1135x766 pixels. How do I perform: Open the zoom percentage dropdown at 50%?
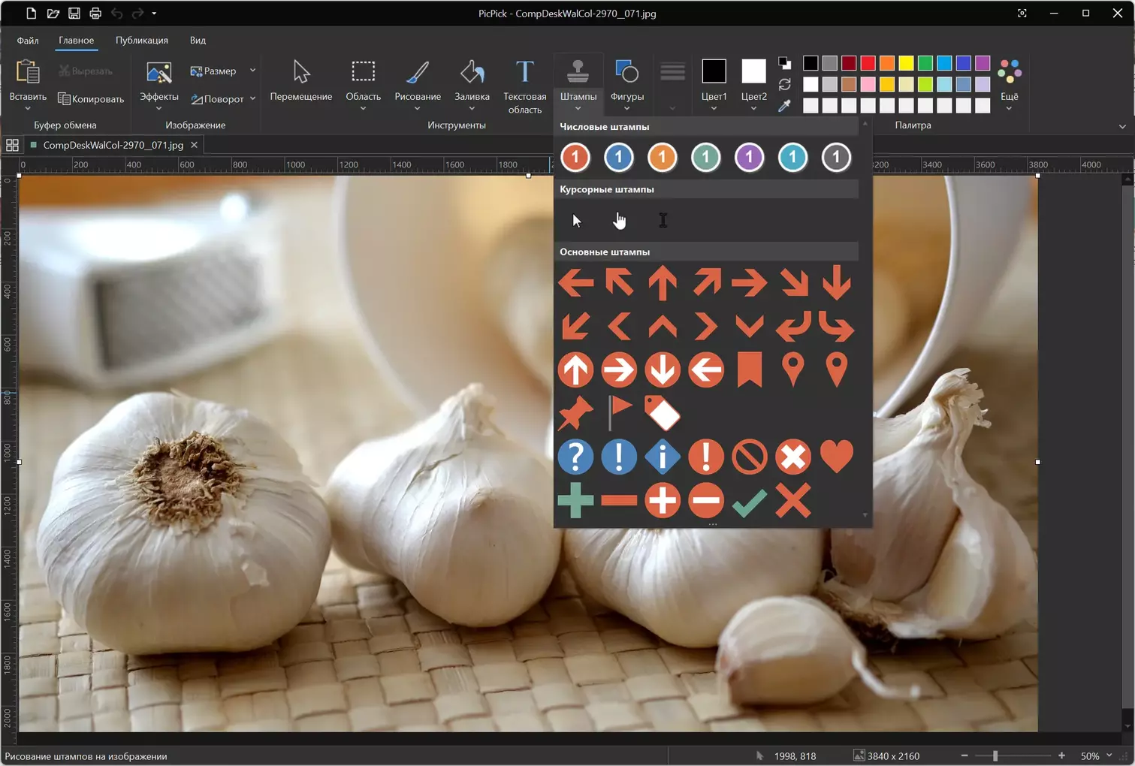tap(1109, 755)
